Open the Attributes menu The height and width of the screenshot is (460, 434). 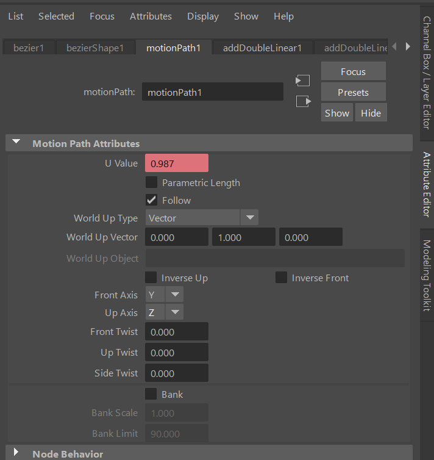pos(151,16)
